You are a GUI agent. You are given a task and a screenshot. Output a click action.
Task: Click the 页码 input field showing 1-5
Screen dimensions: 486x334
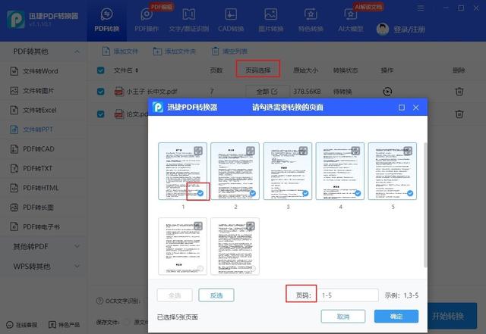pyautogui.click(x=348, y=295)
